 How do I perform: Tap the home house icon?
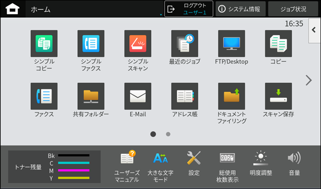pos(13,9)
